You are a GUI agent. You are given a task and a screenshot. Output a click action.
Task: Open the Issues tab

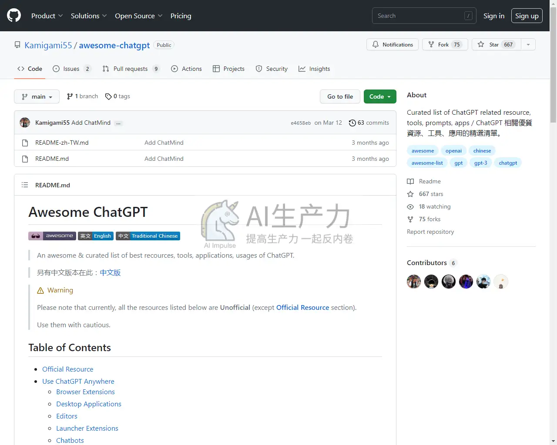pyautogui.click(x=72, y=69)
